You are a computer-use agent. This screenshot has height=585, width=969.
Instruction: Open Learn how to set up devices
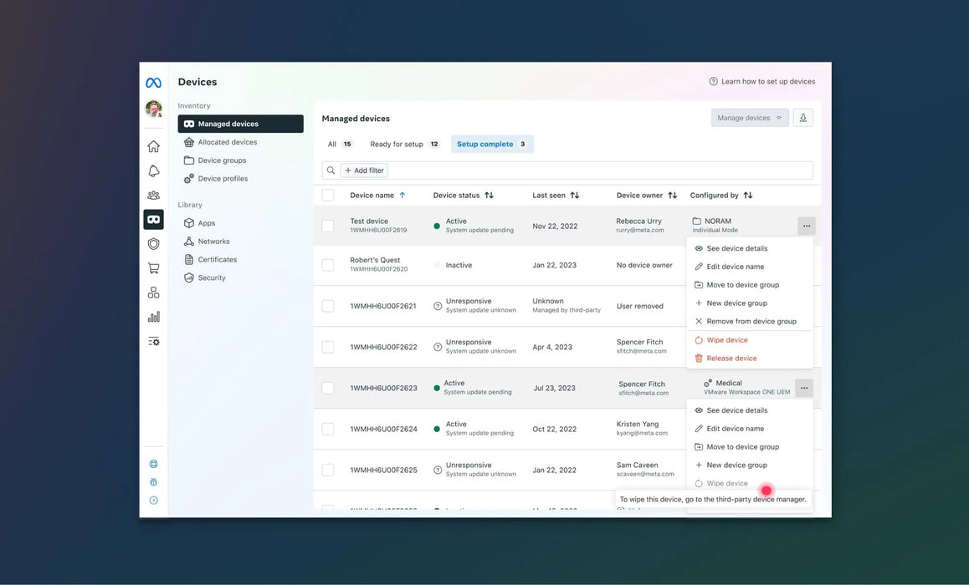click(x=761, y=82)
